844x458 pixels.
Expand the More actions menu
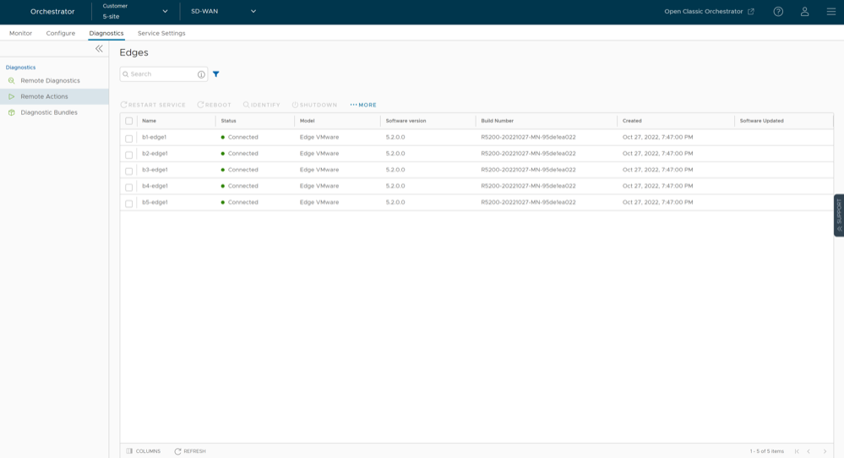pyautogui.click(x=363, y=105)
